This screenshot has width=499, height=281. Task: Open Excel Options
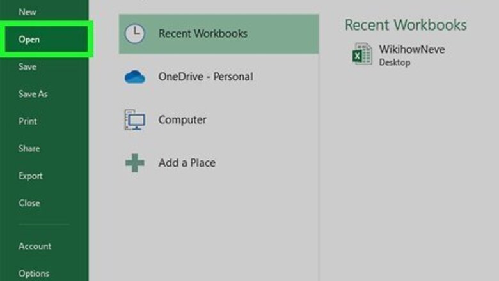[34, 273]
